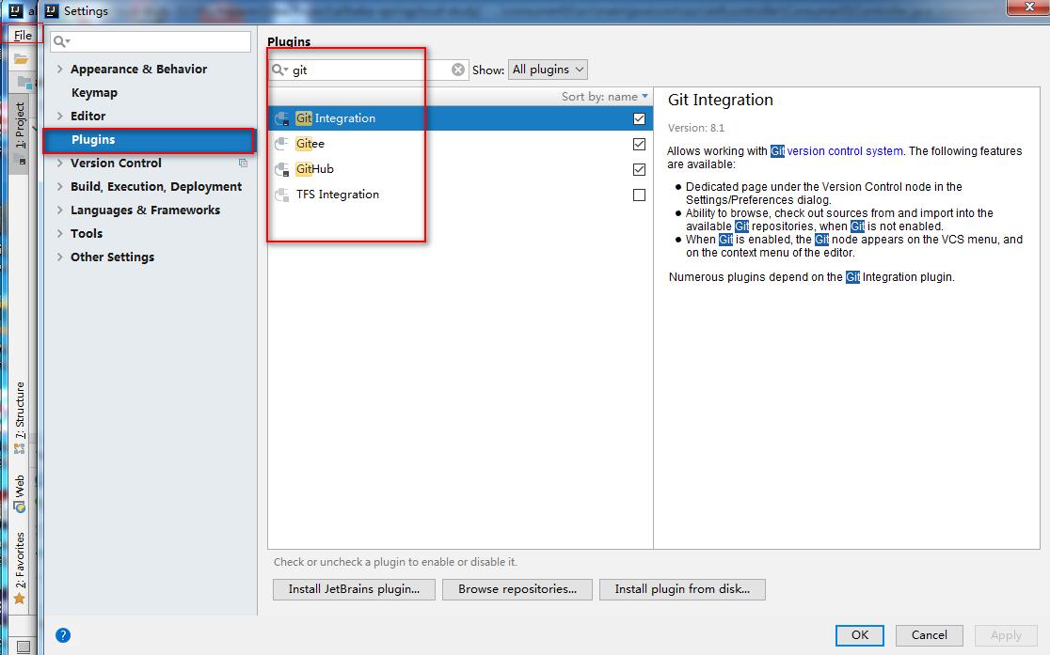
Task: Select the Gitee plugin row
Action: [460, 144]
